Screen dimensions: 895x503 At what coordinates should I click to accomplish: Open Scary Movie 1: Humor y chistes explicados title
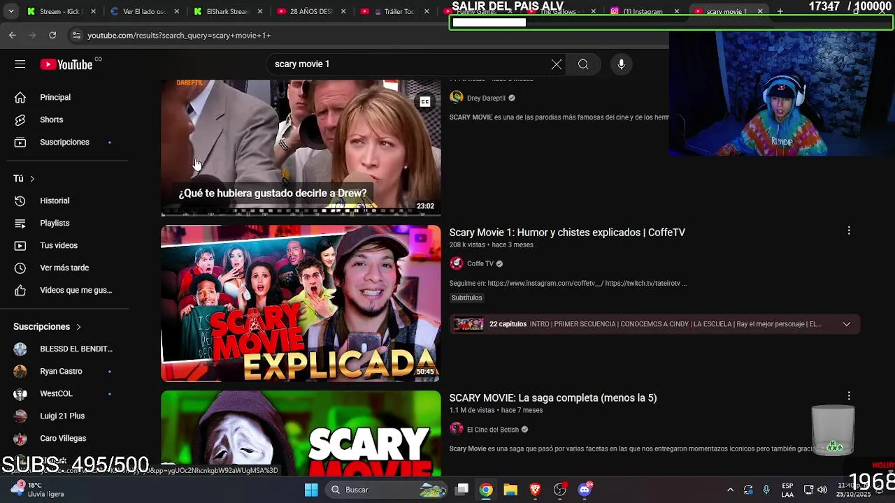(x=567, y=233)
